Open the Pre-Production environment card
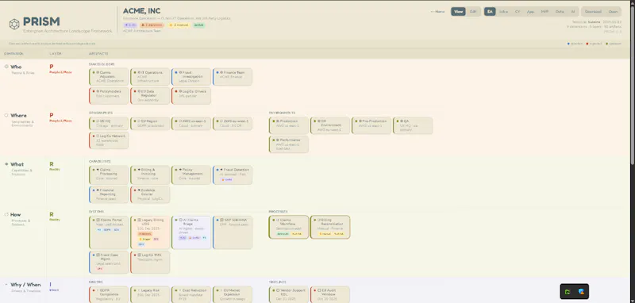 click(371, 125)
